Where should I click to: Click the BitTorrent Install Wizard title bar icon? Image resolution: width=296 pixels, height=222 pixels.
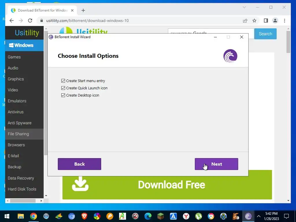click(51, 37)
